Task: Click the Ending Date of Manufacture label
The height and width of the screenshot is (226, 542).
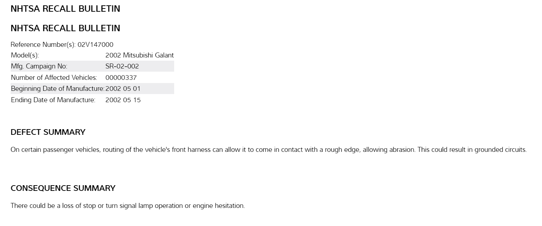Action: 53,100
